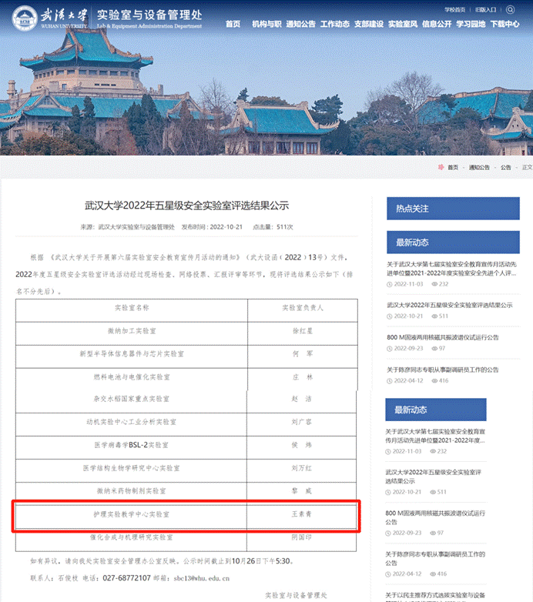533x602 pixels.
Task: Click the 旧版入口 link in the header
Action: click(x=486, y=9)
